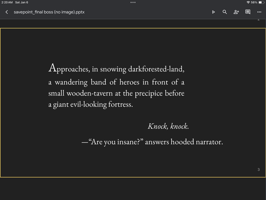
Task: Tap the 56% battery percentage
Action: [254, 2]
